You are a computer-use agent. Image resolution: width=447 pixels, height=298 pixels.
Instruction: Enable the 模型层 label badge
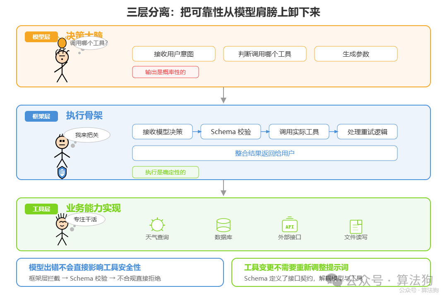pyautogui.click(x=41, y=36)
